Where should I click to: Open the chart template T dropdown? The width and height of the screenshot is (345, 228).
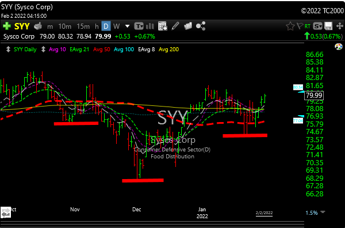[139, 26]
